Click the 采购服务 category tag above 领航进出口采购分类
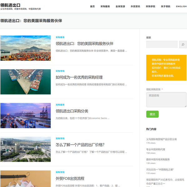Image resolution: width=187 pixels, height=187 pixels. (60, 105)
